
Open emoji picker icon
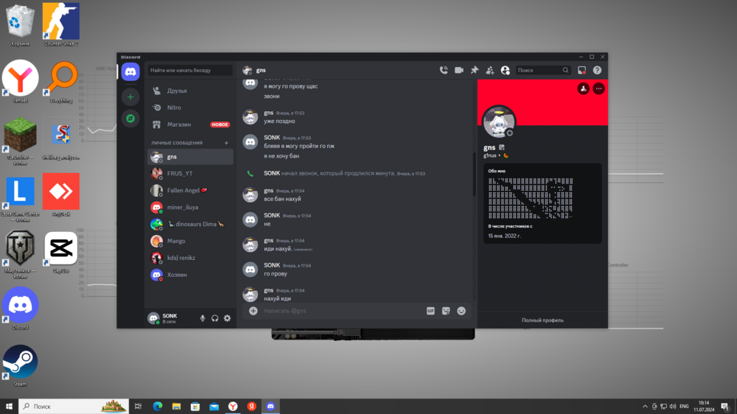(461, 311)
